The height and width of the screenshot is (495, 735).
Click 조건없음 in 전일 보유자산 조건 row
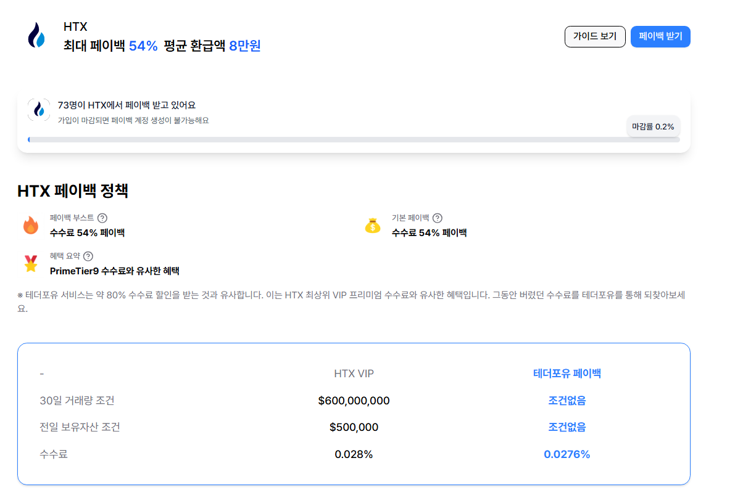pos(567,427)
